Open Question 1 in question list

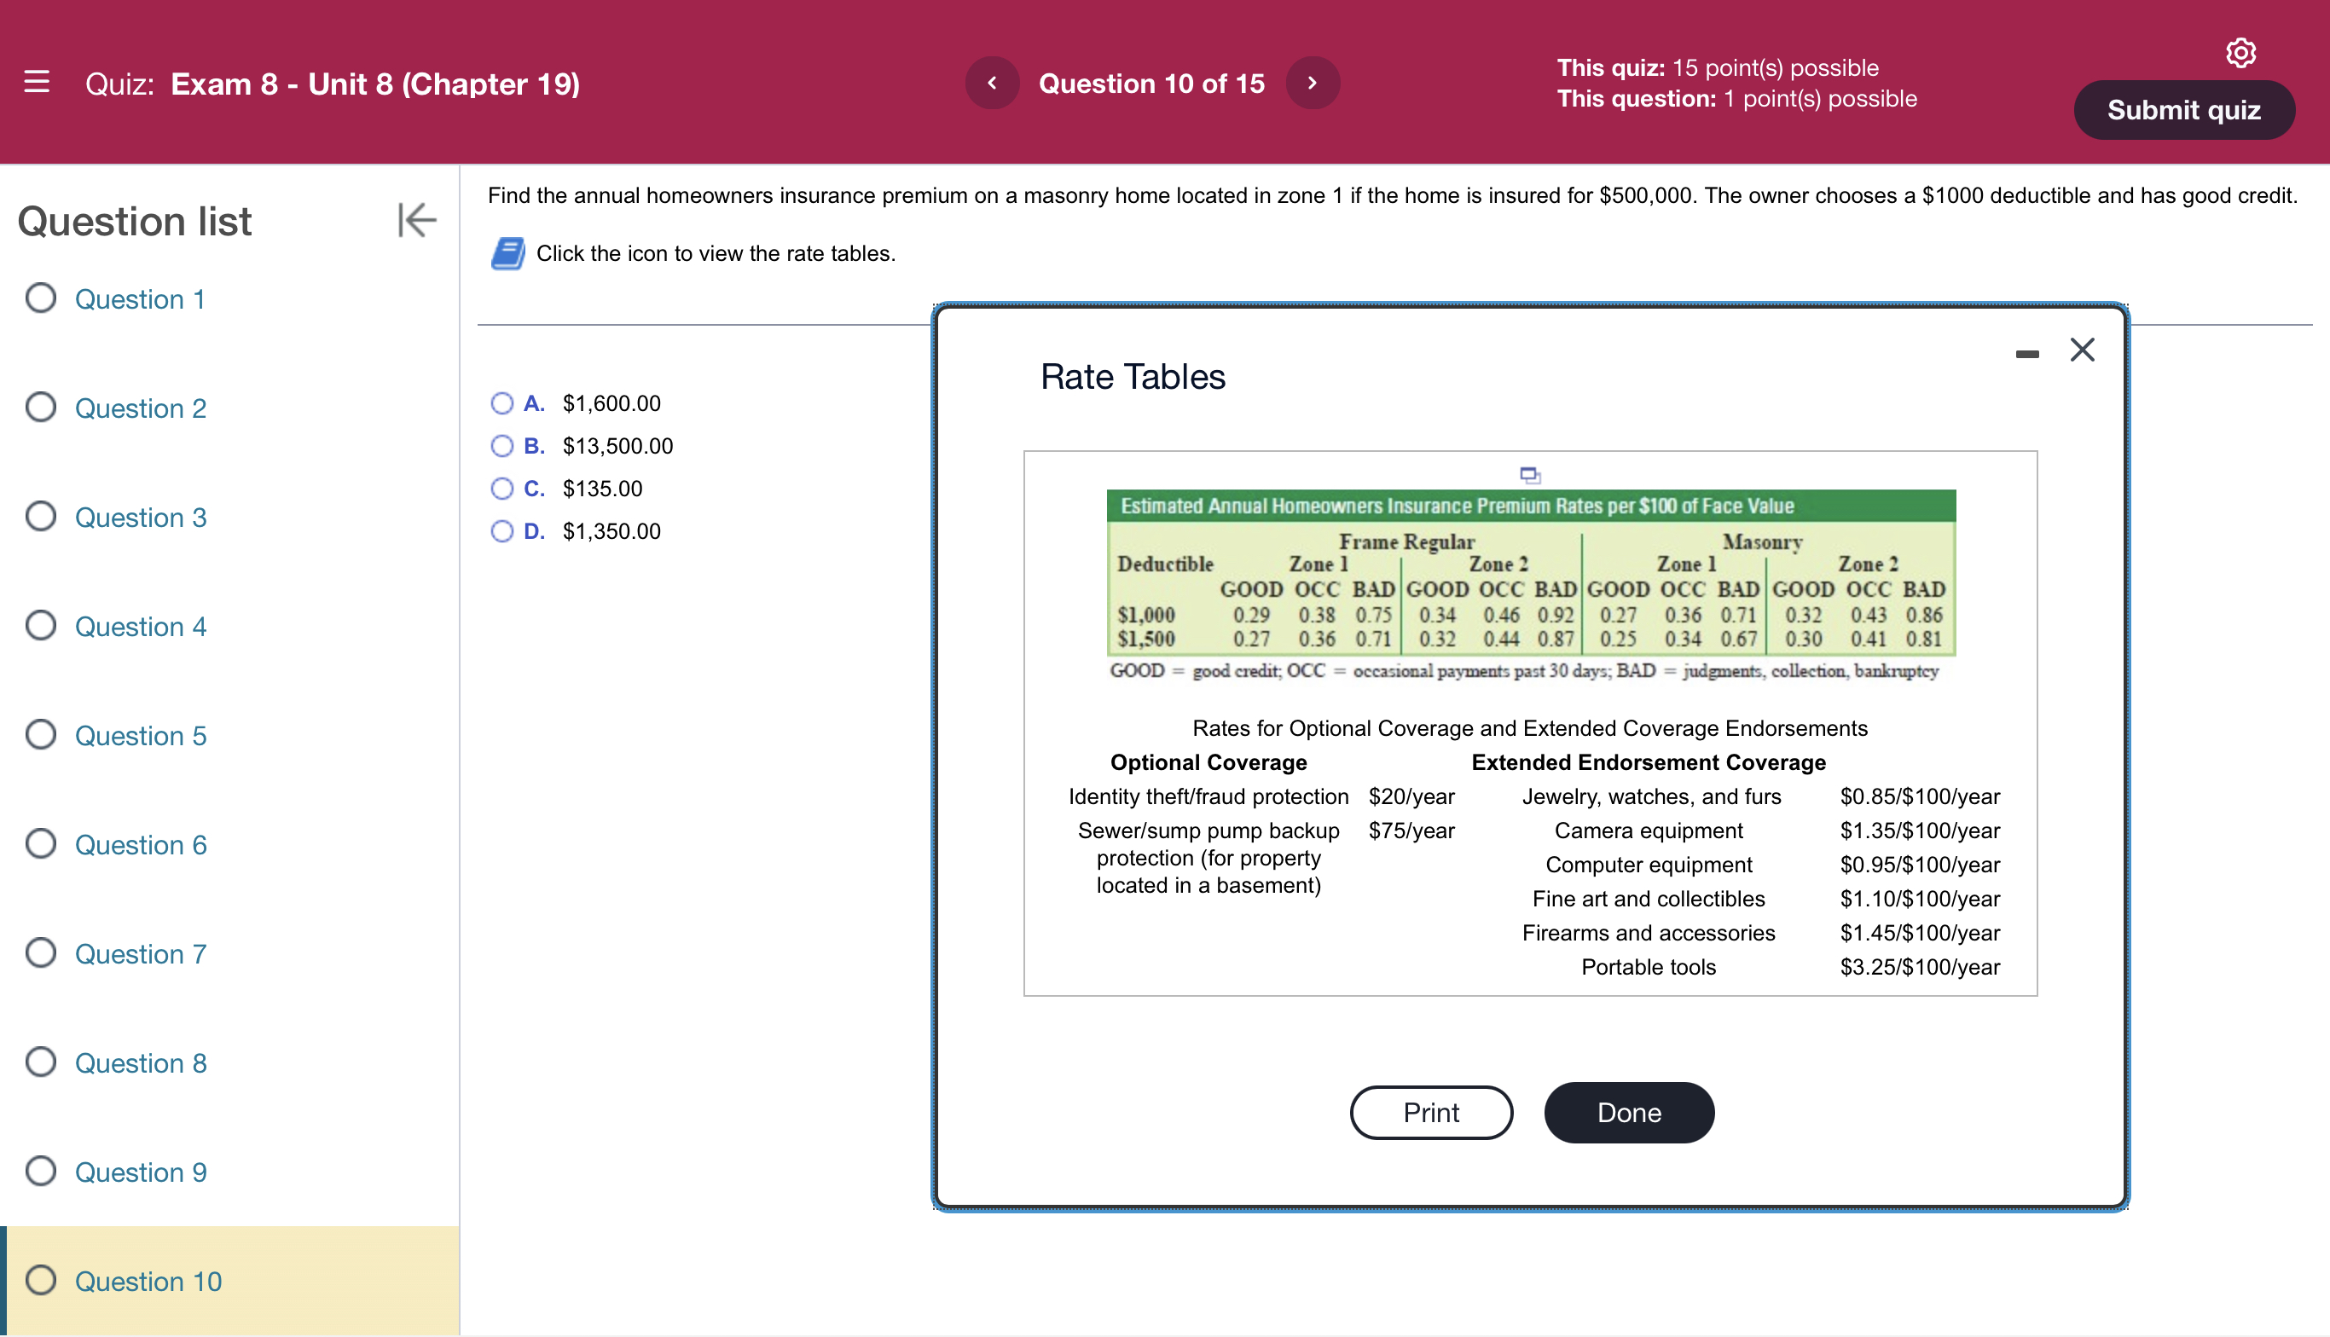tap(140, 299)
